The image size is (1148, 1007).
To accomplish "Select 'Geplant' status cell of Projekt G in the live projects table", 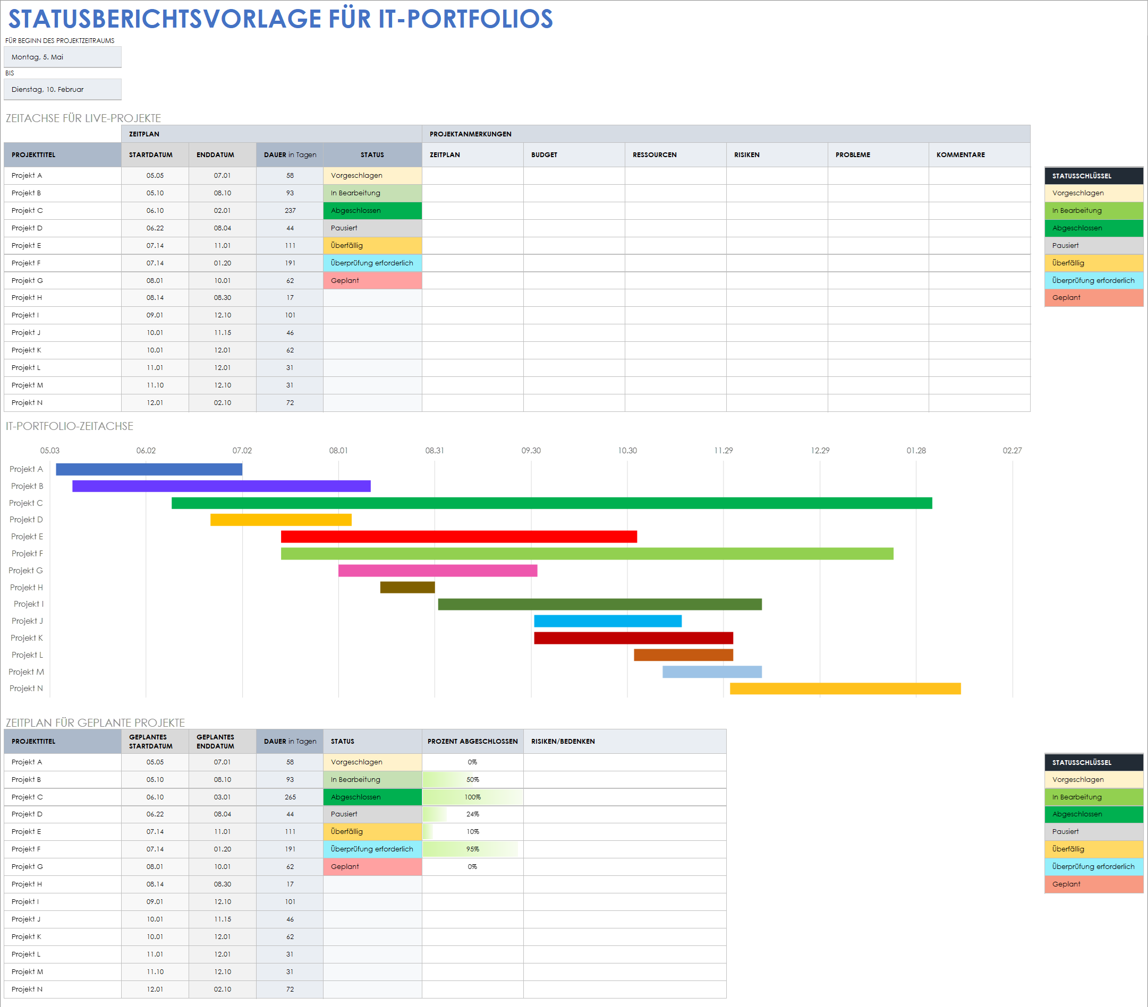I will 372,280.
